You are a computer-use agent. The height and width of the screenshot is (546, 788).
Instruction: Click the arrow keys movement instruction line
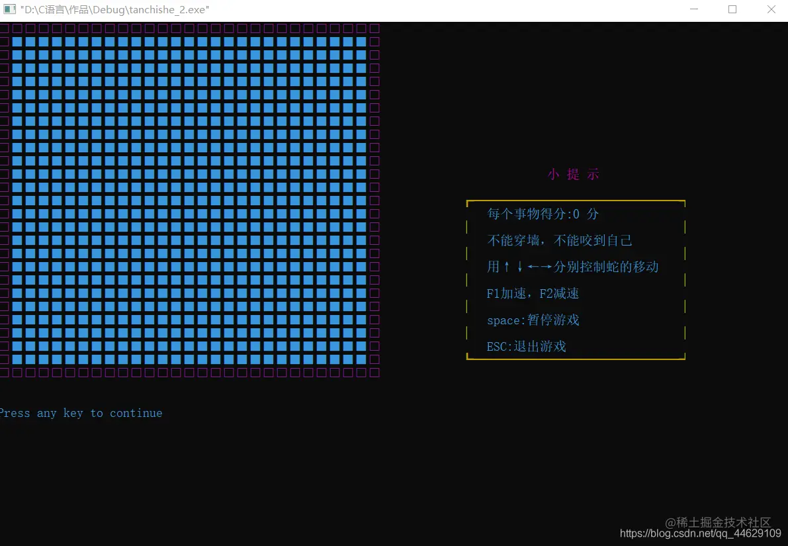pos(573,267)
